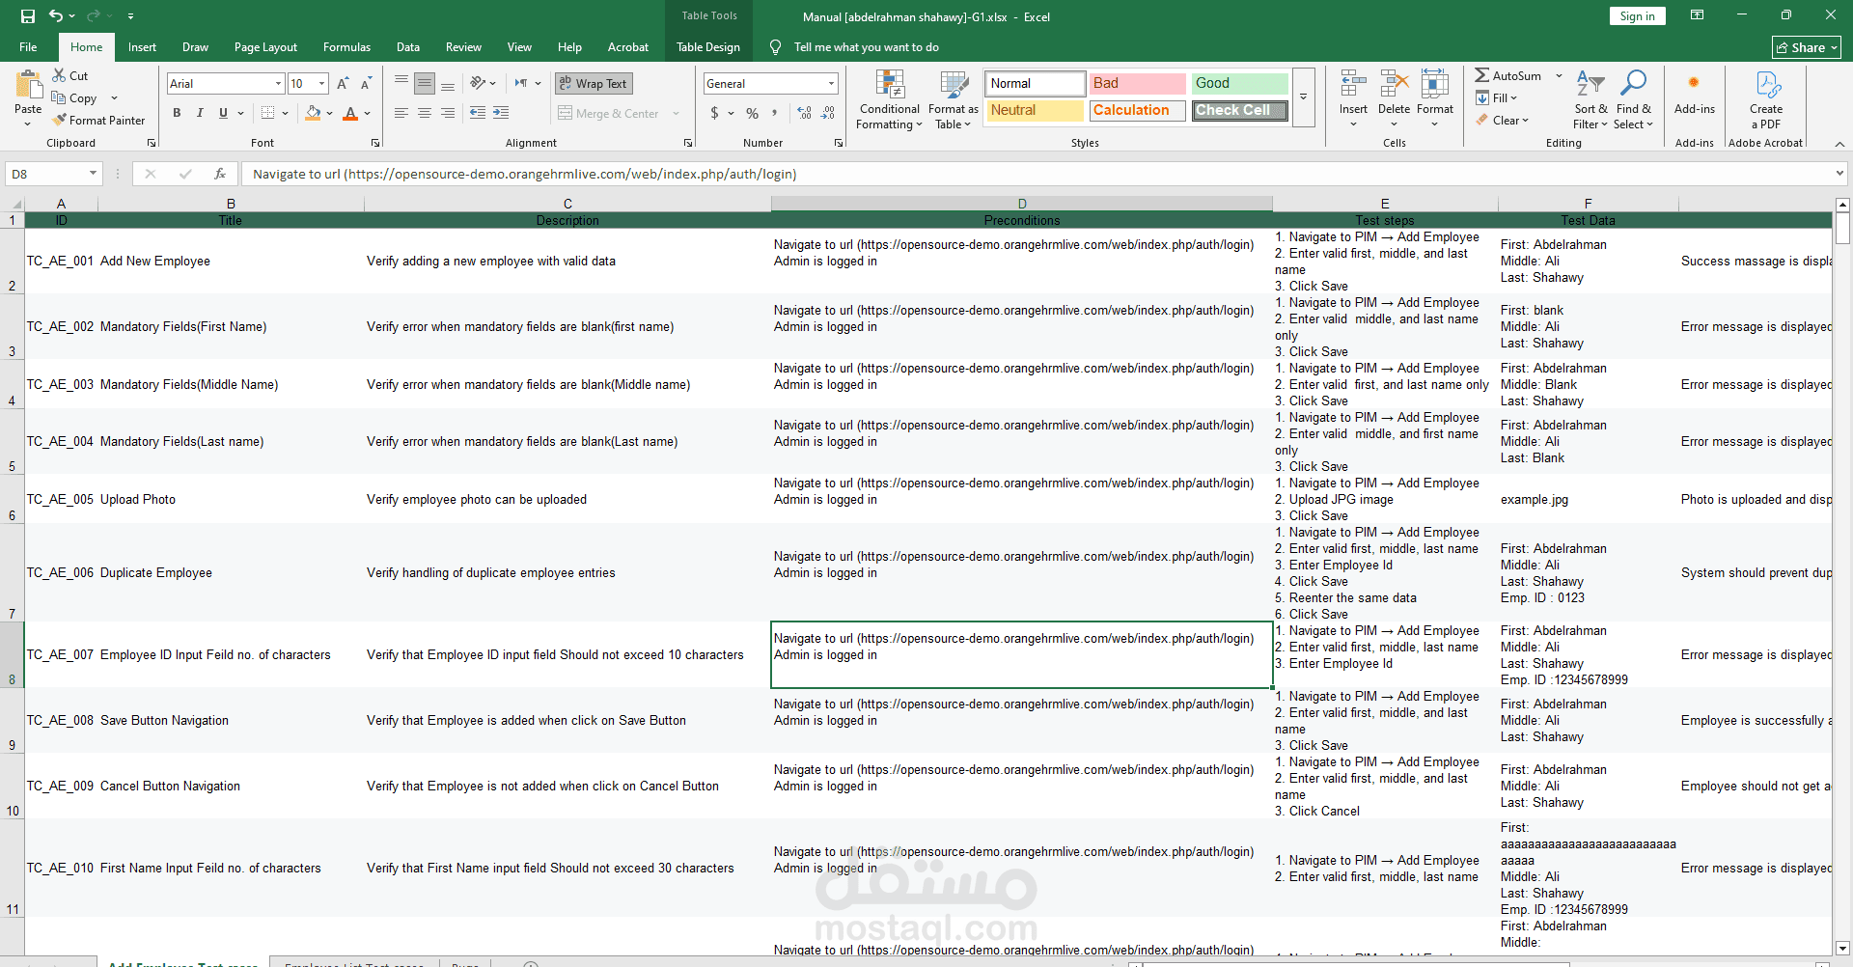
Task: Click the Share button
Action: [x=1807, y=47]
